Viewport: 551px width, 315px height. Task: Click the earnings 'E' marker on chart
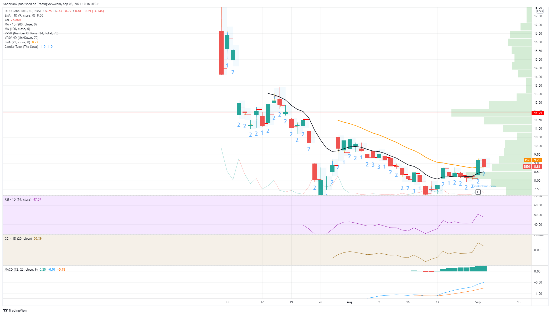point(478,192)
